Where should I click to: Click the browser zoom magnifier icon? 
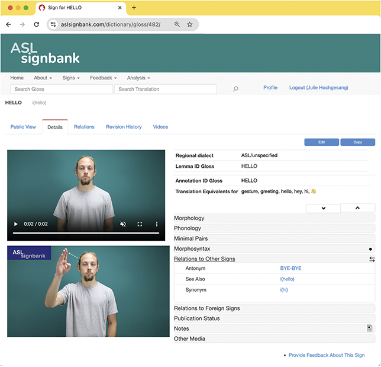[x=177, y=24]
